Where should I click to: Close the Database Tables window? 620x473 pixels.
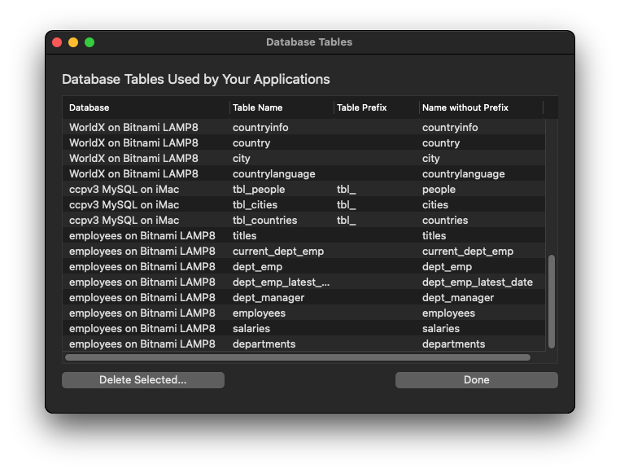click(57, 42)
